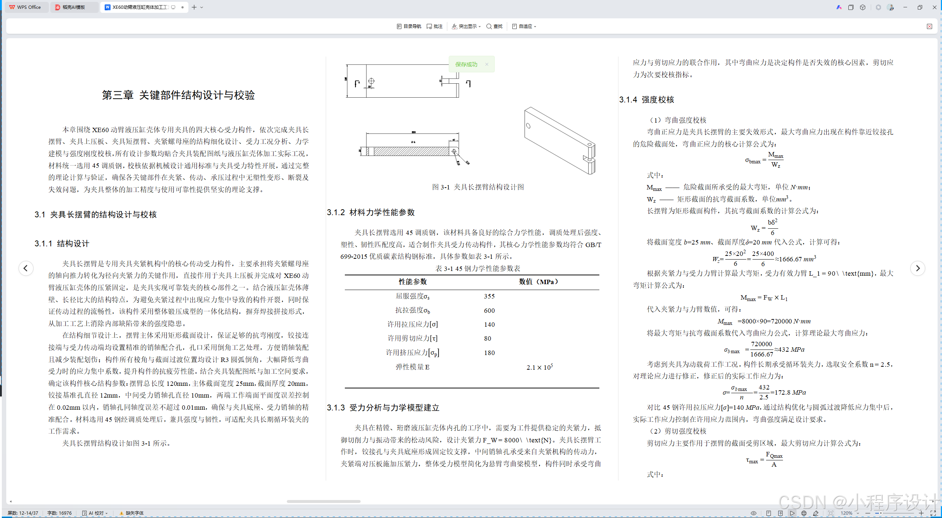
Task: Zoom out with the minus button
Action: [868, 513]
